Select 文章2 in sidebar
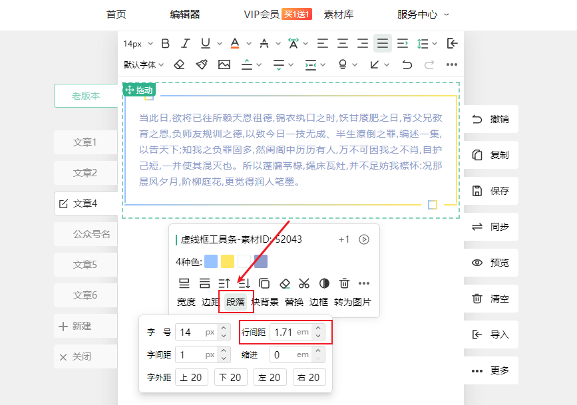This screenshot has width=577, height=405. coord(85,173)
